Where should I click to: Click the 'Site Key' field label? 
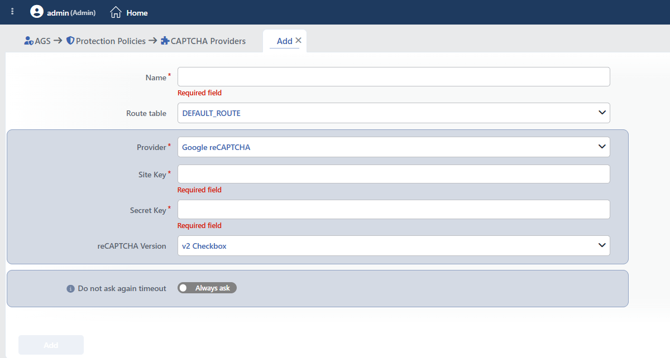[152, 175]
